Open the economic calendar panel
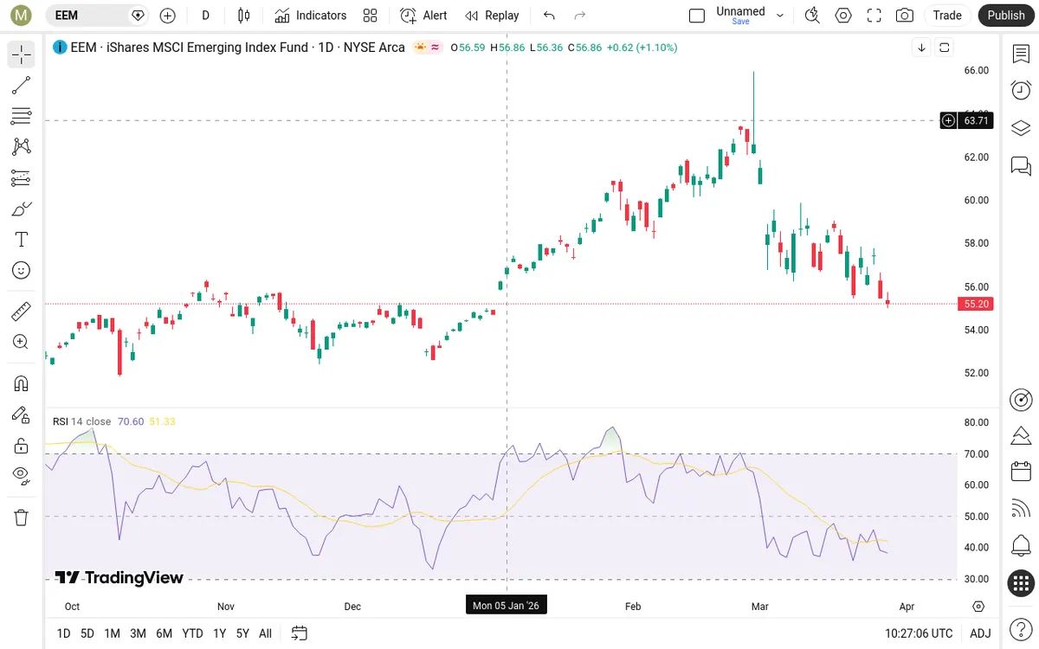 pyautogui.click(x=1021, y=472)
